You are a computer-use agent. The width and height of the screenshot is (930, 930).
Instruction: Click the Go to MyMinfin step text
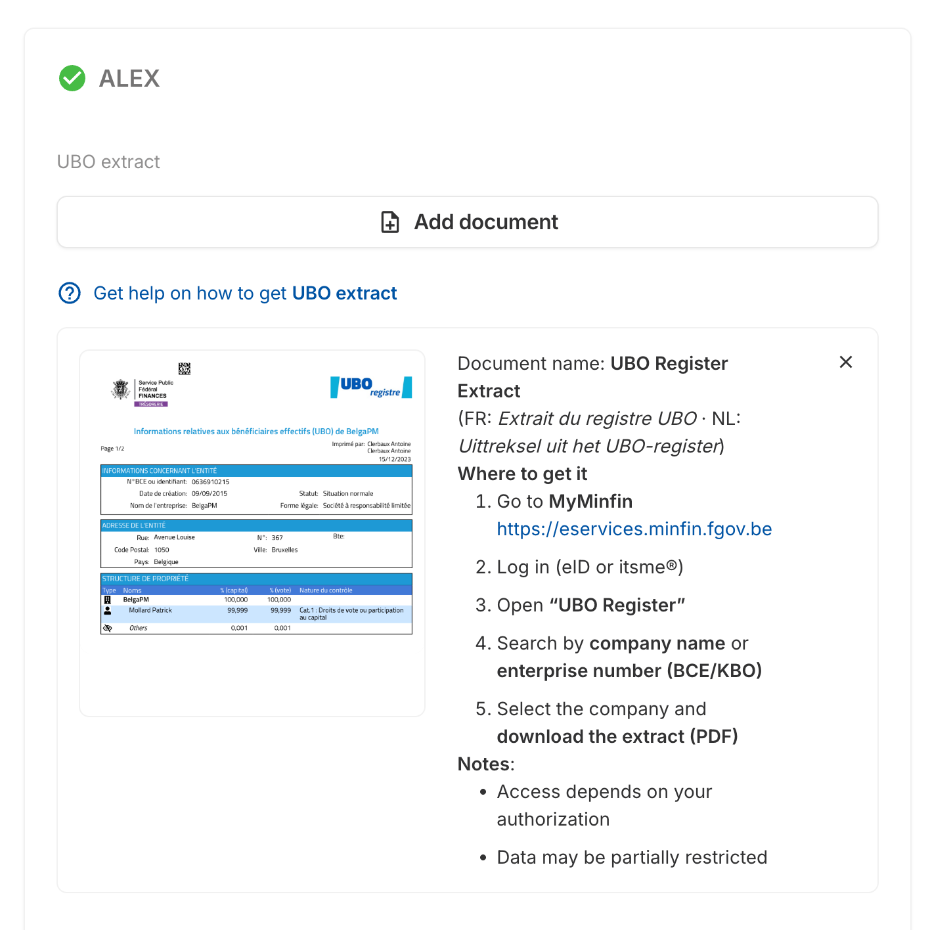click(565, 501)
